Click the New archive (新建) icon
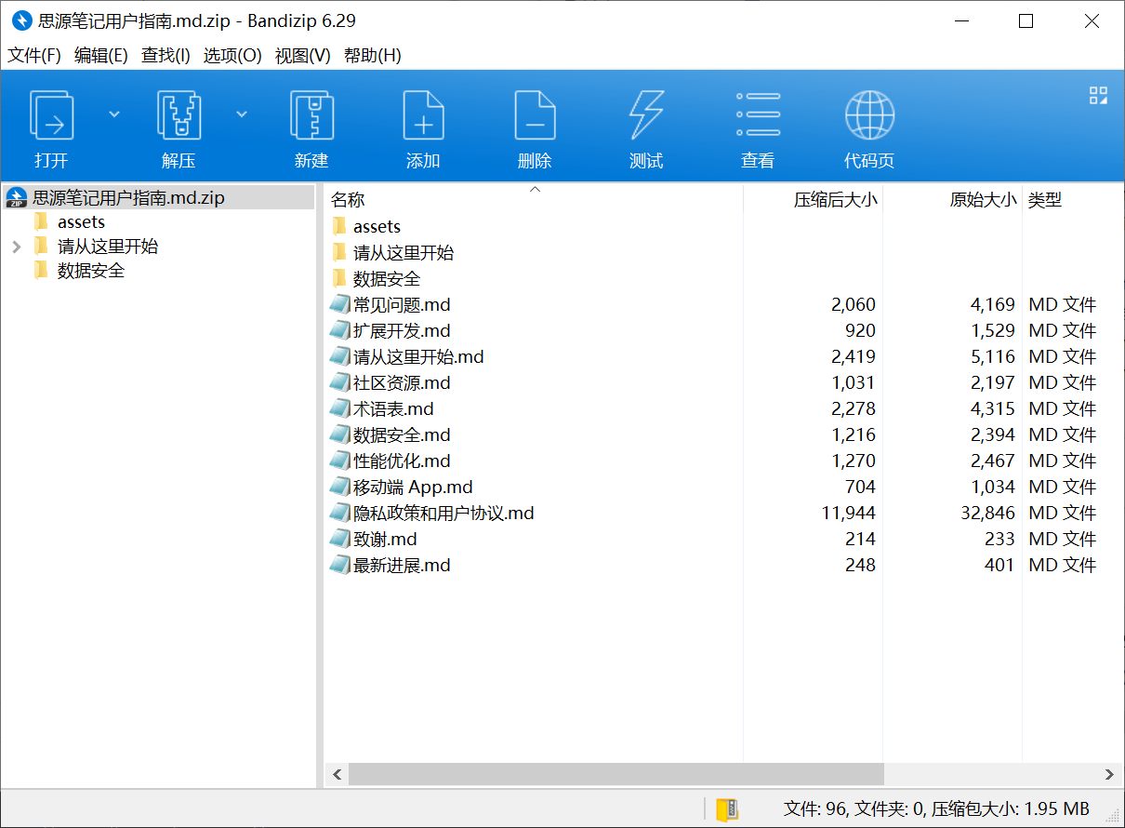The height and width of the screenshot is (828, 1125). tap(311, 115)
